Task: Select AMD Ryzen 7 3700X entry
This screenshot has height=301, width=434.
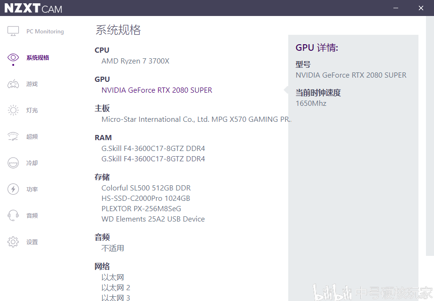Action: 135,61
